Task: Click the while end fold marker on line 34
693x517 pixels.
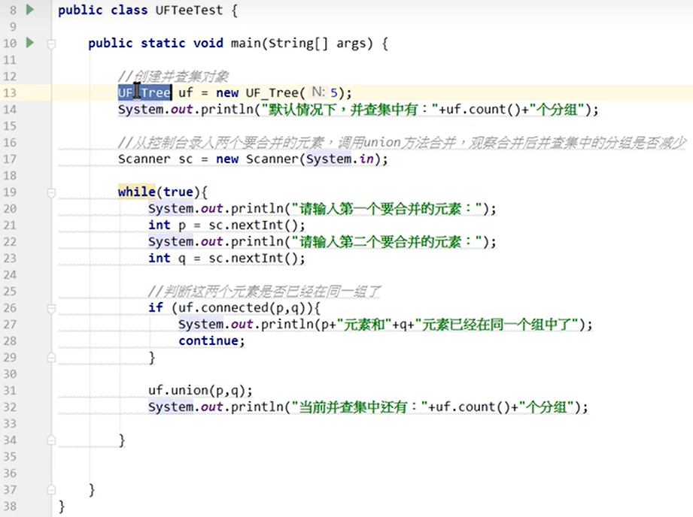Action: tap(51, 440)
